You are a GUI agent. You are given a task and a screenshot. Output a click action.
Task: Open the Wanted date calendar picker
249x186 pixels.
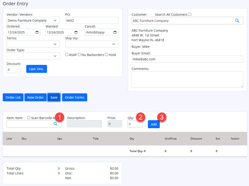76,32
